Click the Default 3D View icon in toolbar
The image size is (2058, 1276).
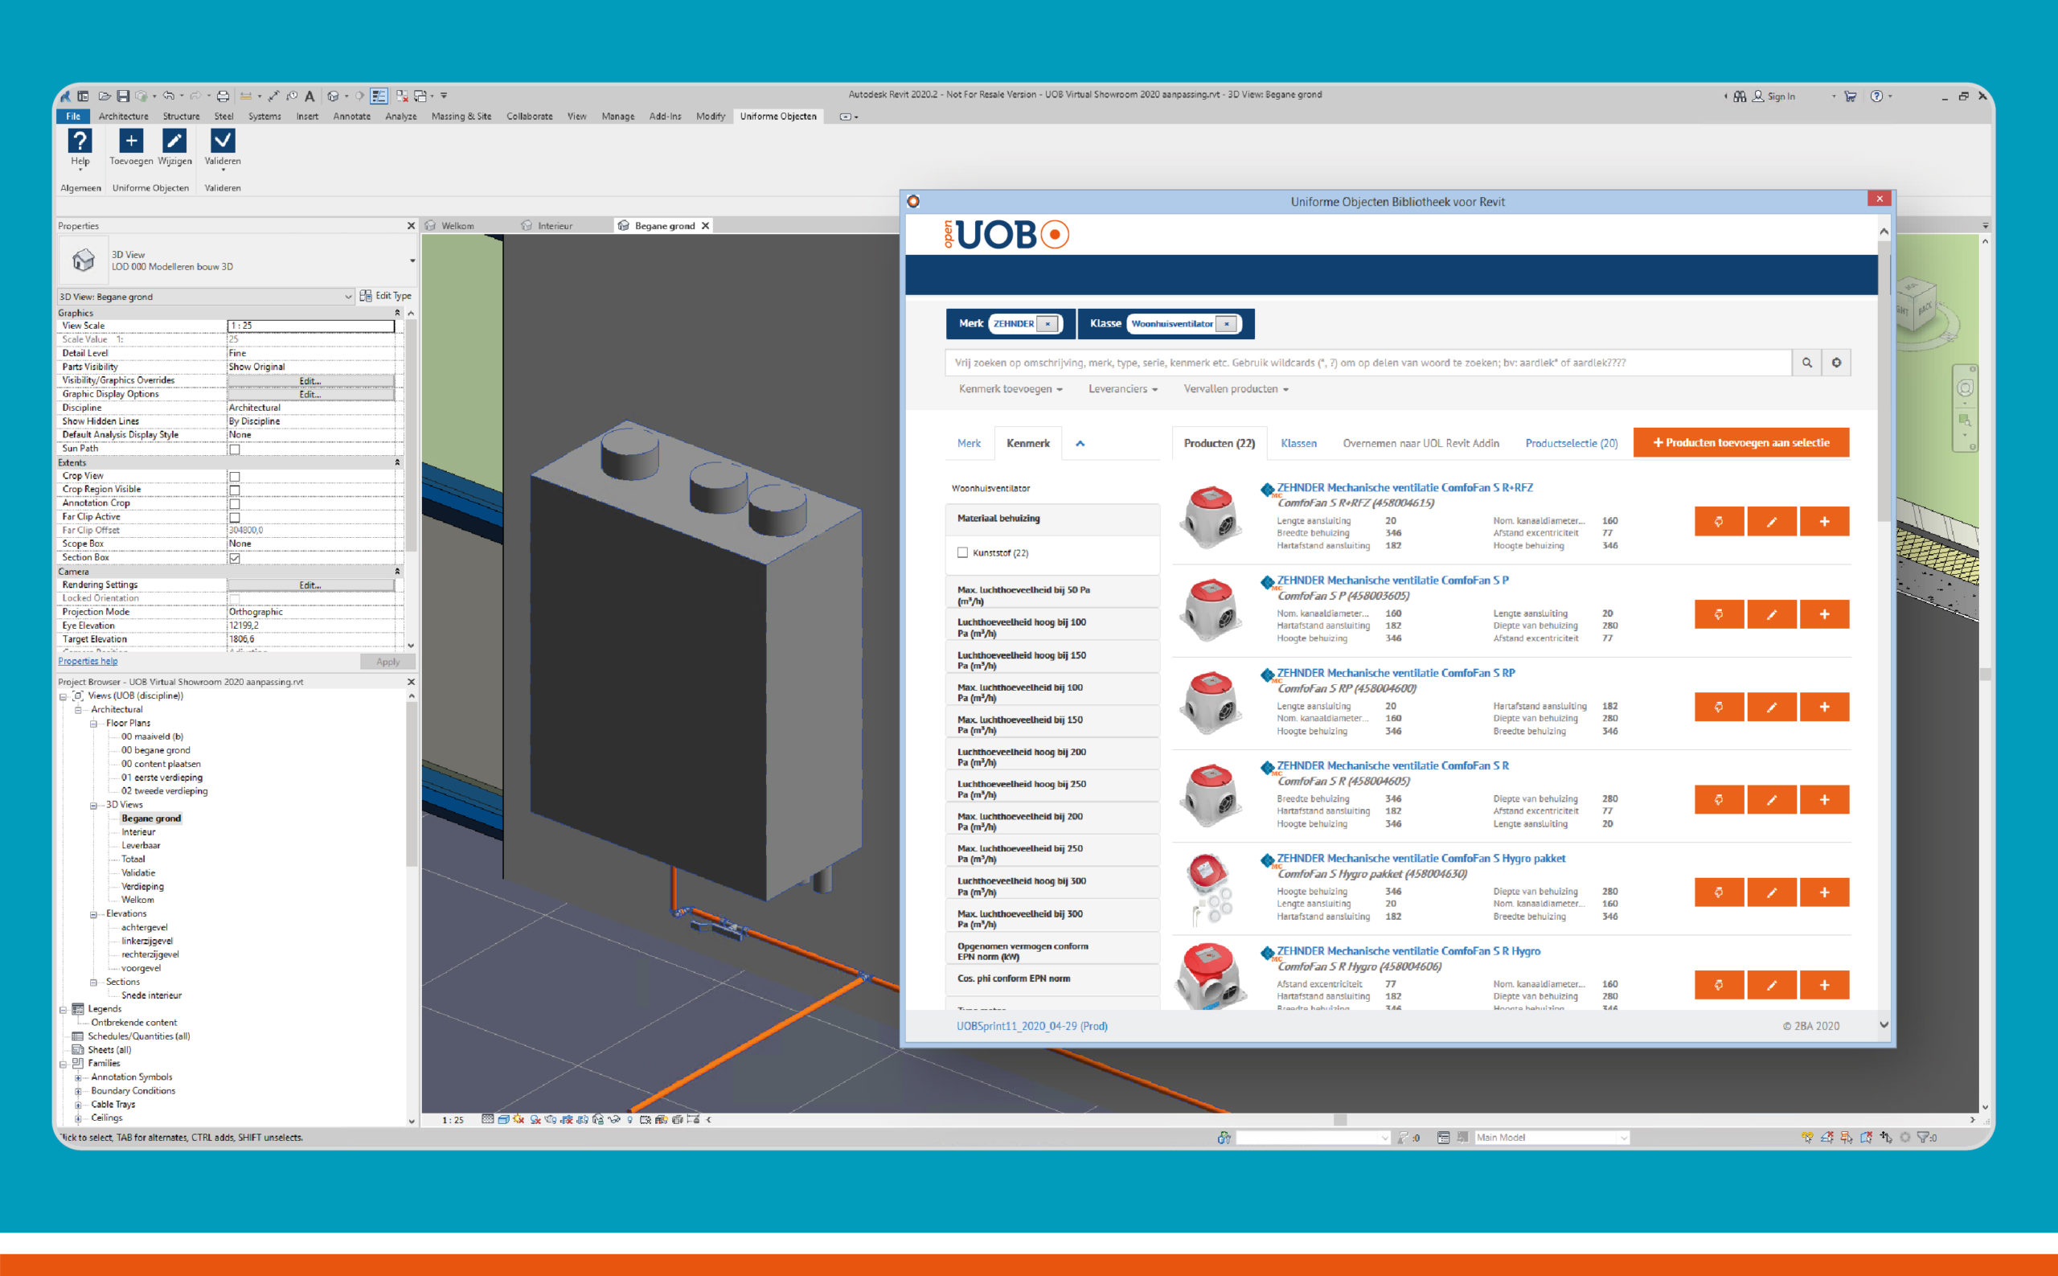coord(334,96)
